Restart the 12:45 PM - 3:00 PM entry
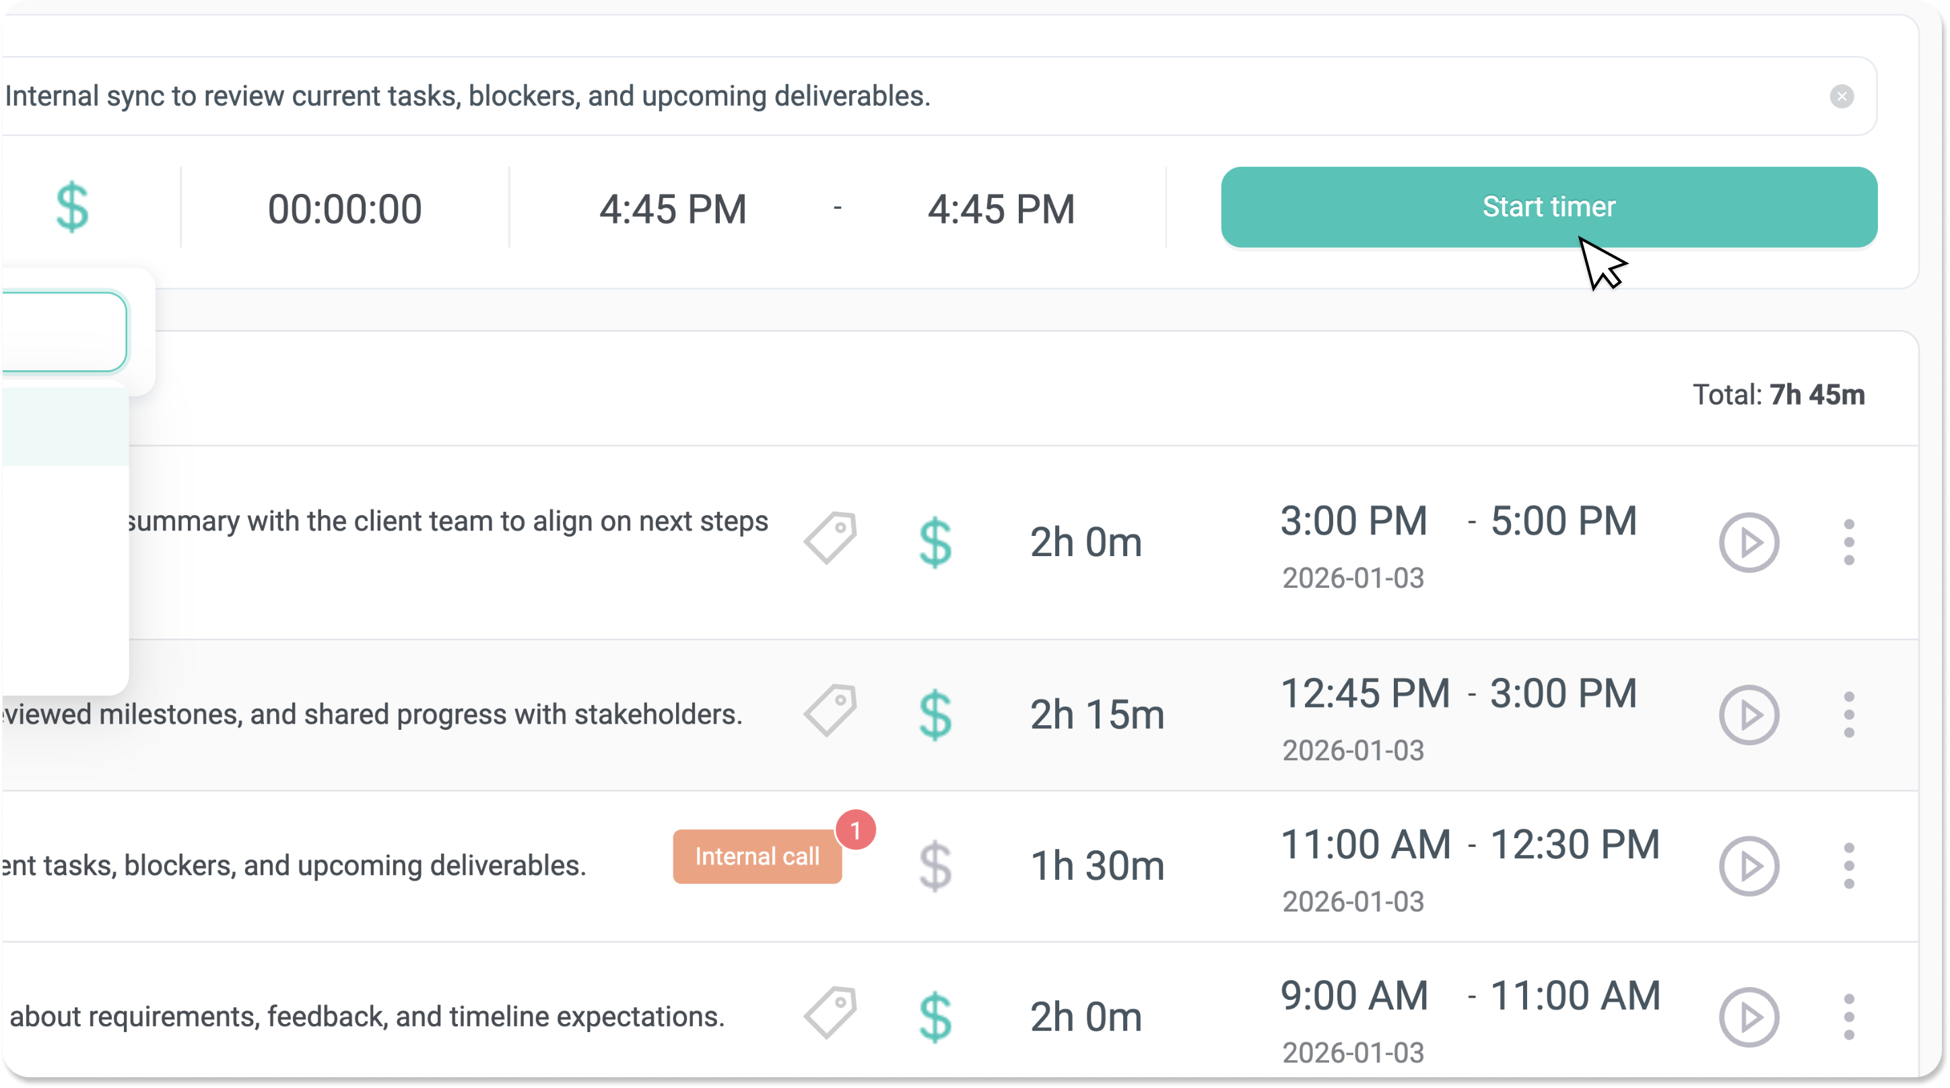Image resolution: width=1950 pixels, height=1088 pixels. pos(1748,715)
